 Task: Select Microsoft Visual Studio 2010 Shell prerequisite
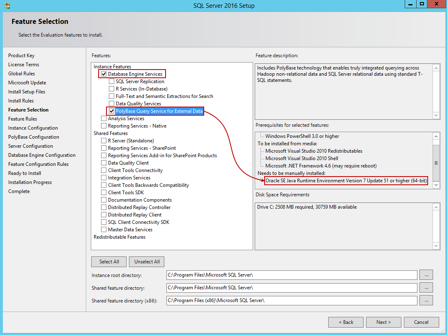(x=302, y=158)
